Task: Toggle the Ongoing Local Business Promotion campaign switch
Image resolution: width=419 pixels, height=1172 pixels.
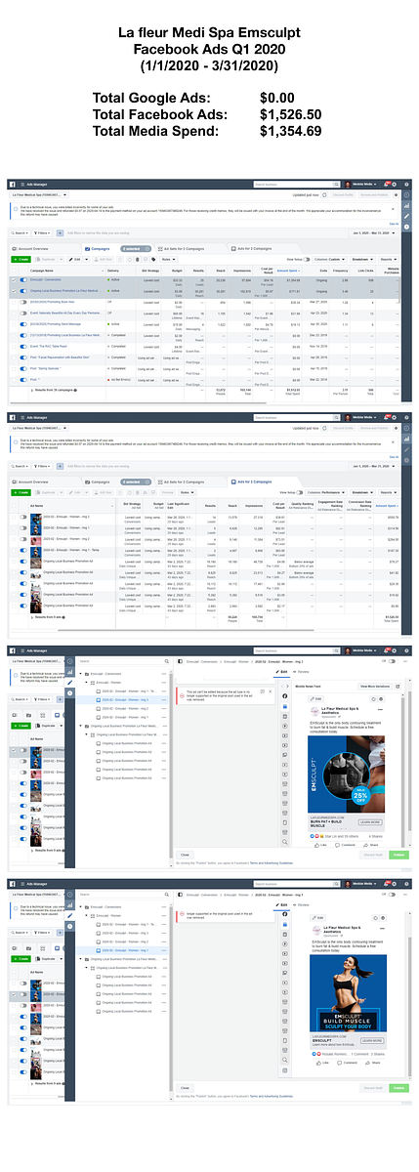Action: 23,290
